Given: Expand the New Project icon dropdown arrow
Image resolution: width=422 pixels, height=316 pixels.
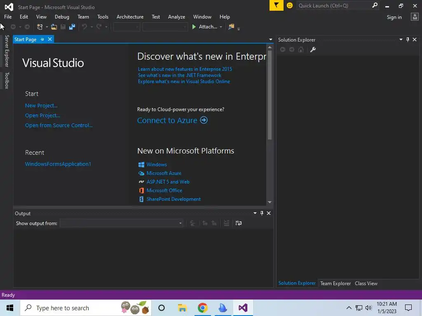Looking at the screenshot, I should (x=47, y=27).
